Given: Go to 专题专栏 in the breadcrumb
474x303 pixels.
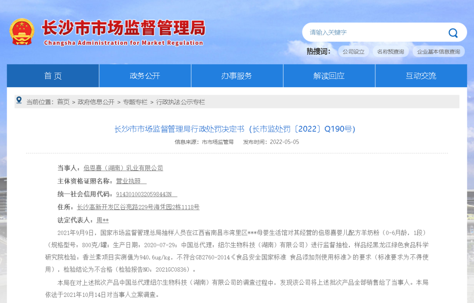Looking at the screenshot, I should (x=135, y=102).
